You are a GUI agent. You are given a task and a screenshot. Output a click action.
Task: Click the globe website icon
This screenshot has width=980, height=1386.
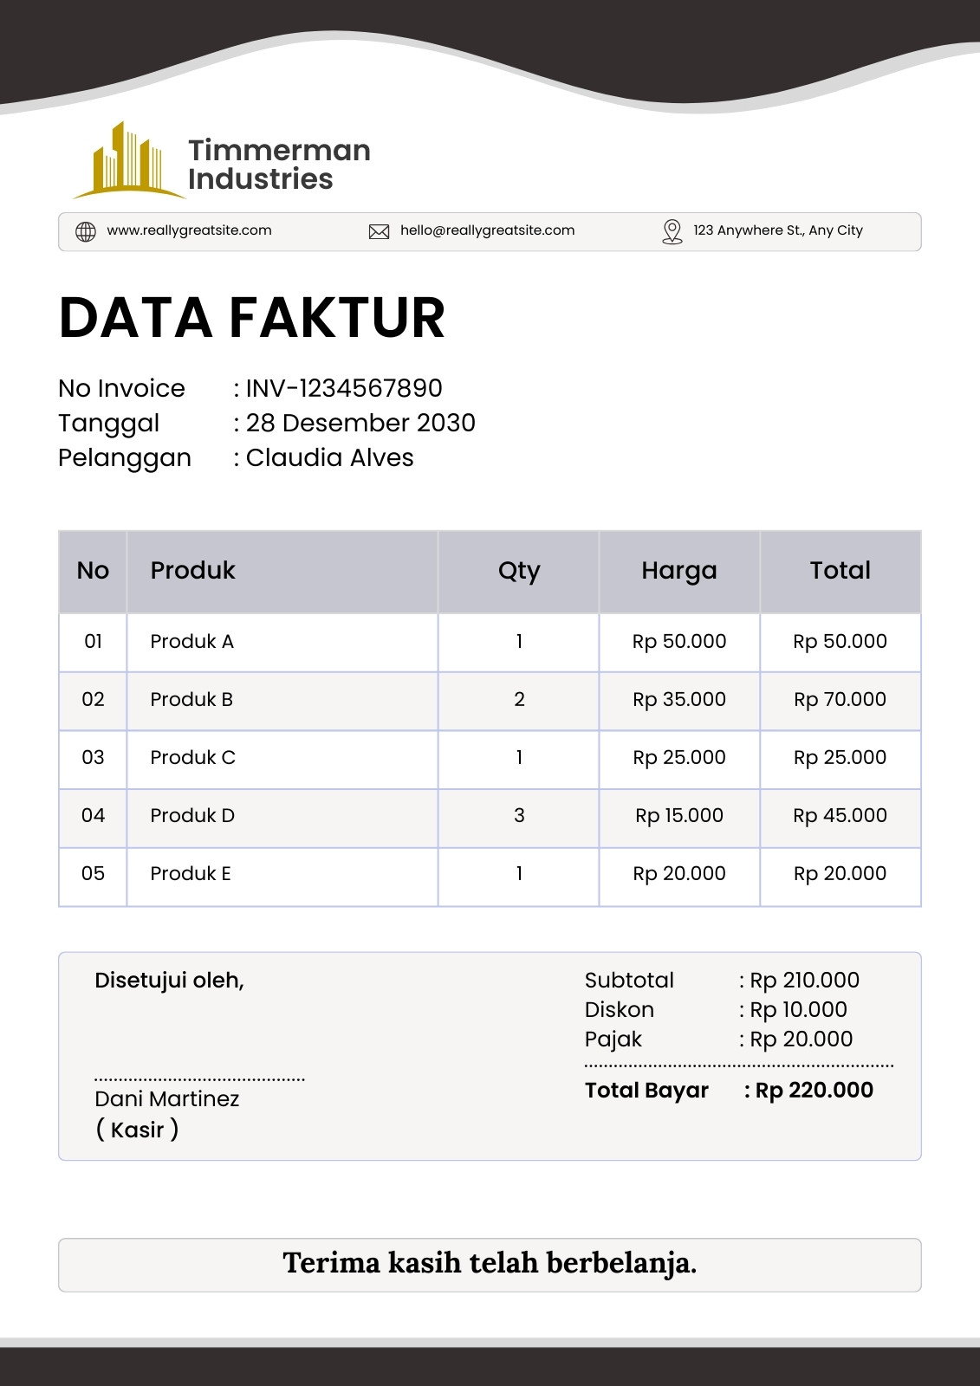pyautogui.click(x=86, y=231)
